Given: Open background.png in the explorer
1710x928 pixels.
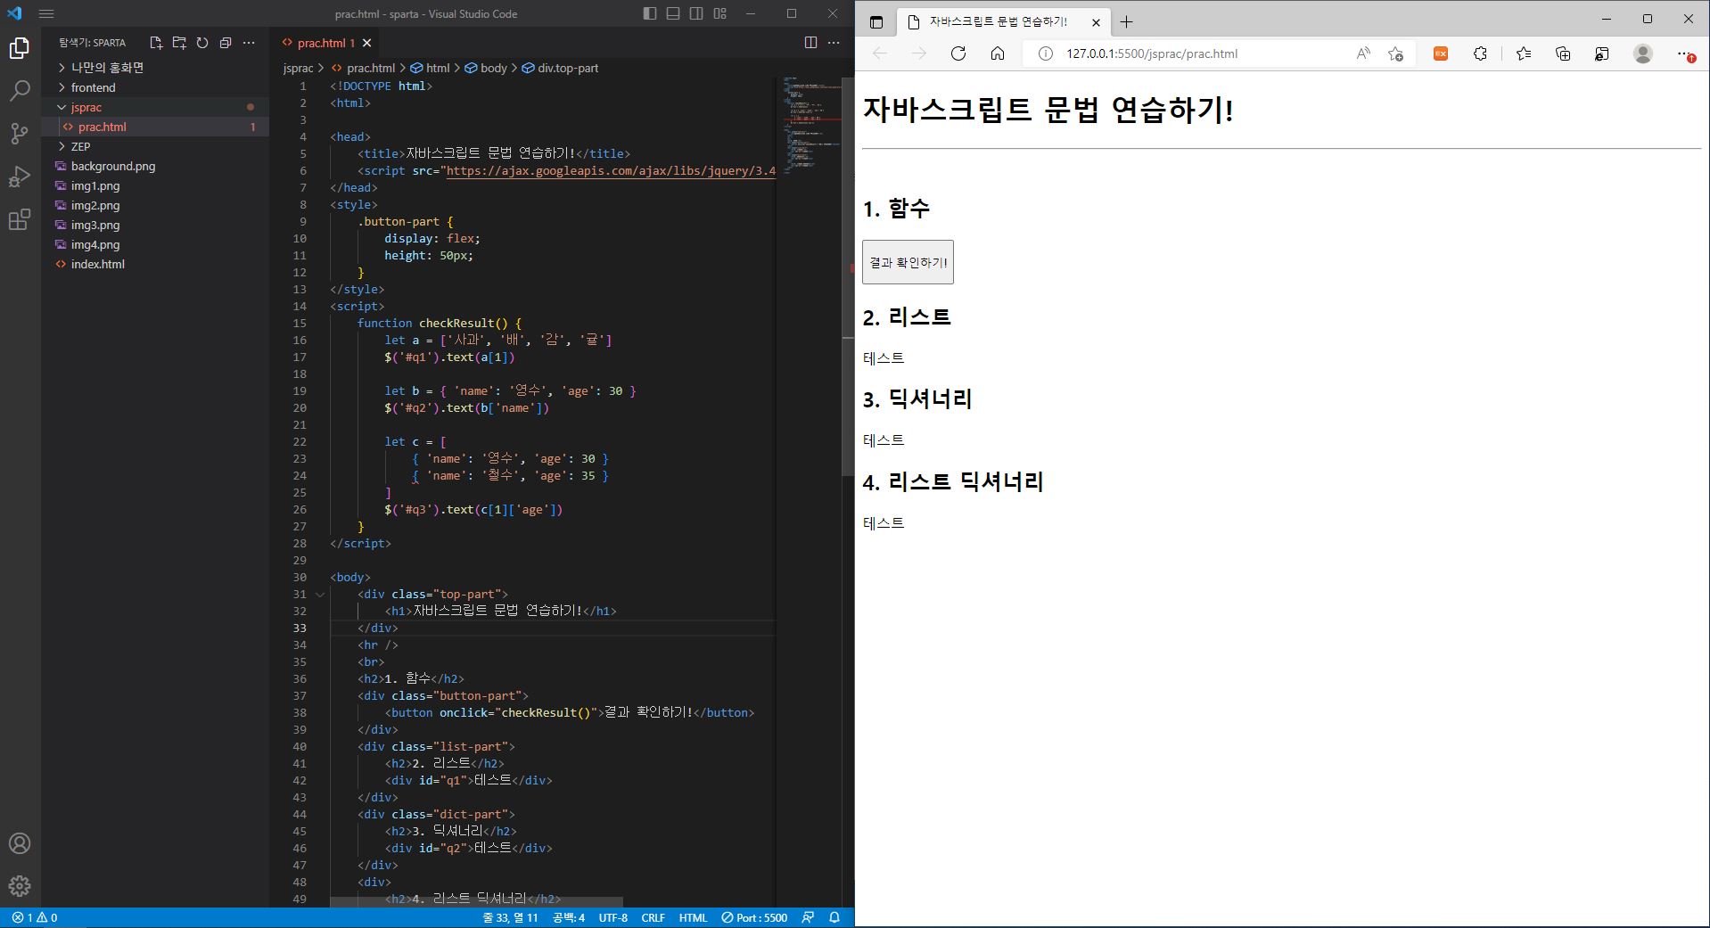Looking at the screenshot, I should click(x=155, y=166).
